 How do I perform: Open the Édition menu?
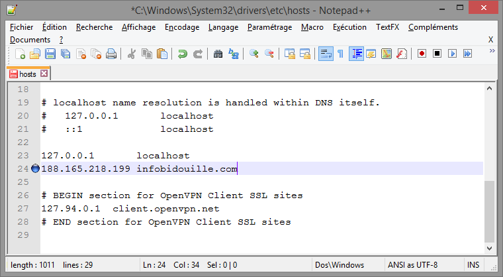54,27
